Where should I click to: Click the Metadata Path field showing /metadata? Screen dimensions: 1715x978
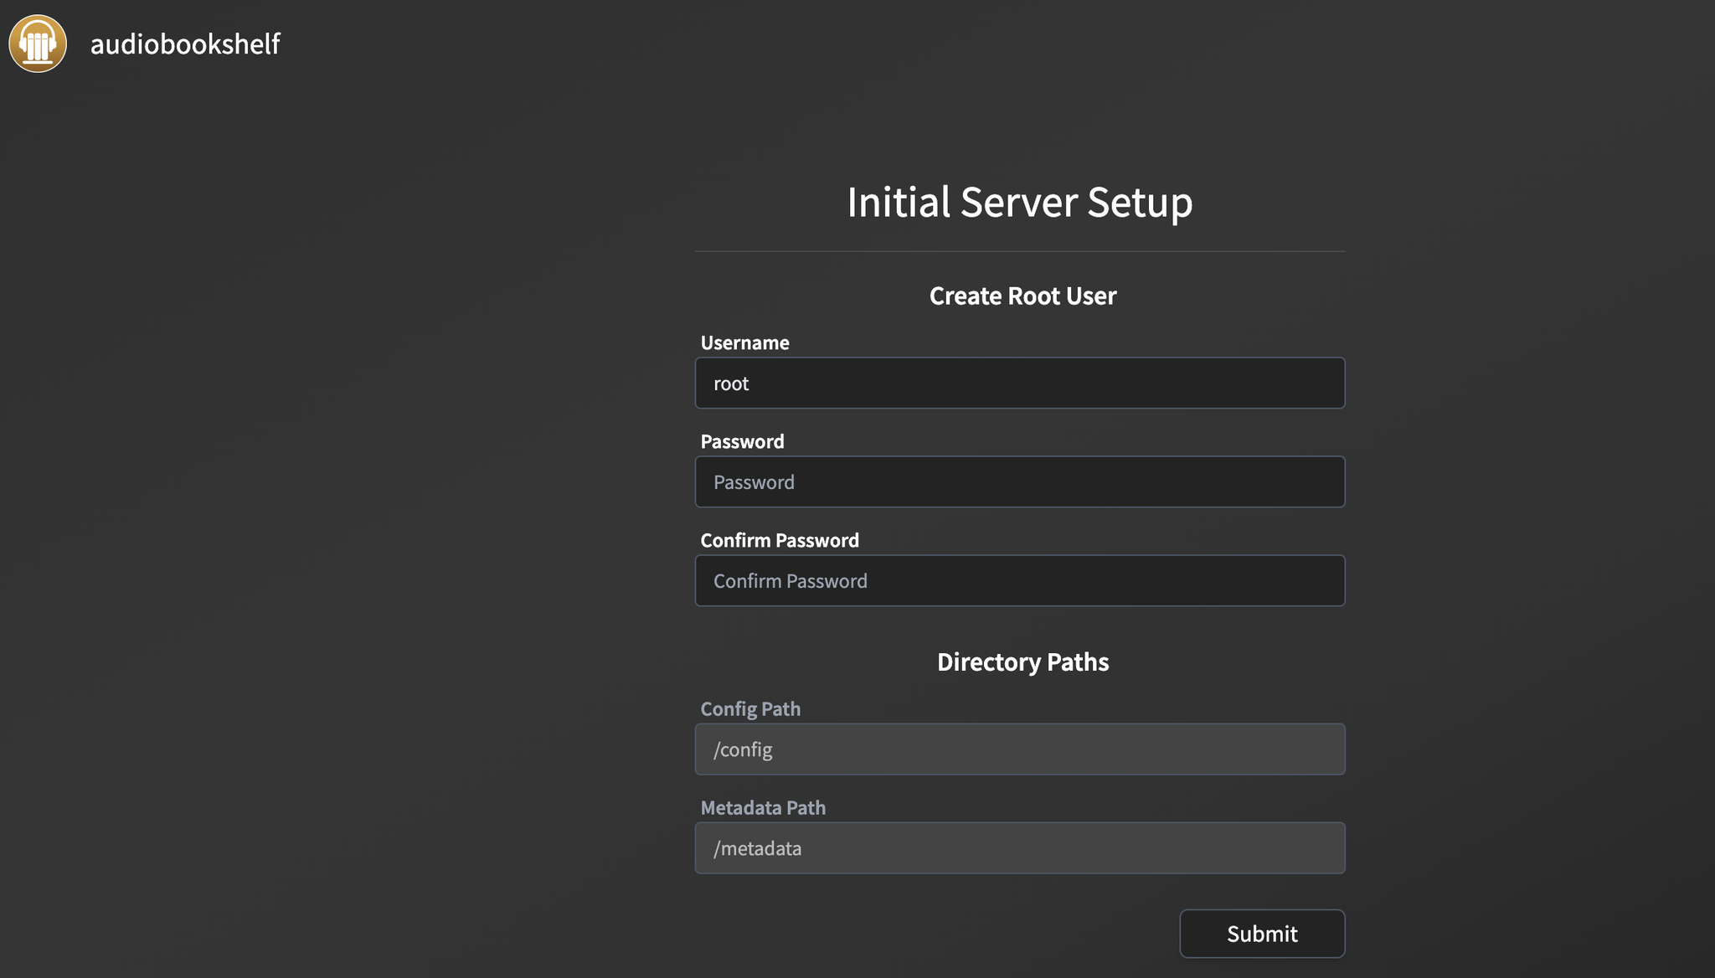(1020, 848)
